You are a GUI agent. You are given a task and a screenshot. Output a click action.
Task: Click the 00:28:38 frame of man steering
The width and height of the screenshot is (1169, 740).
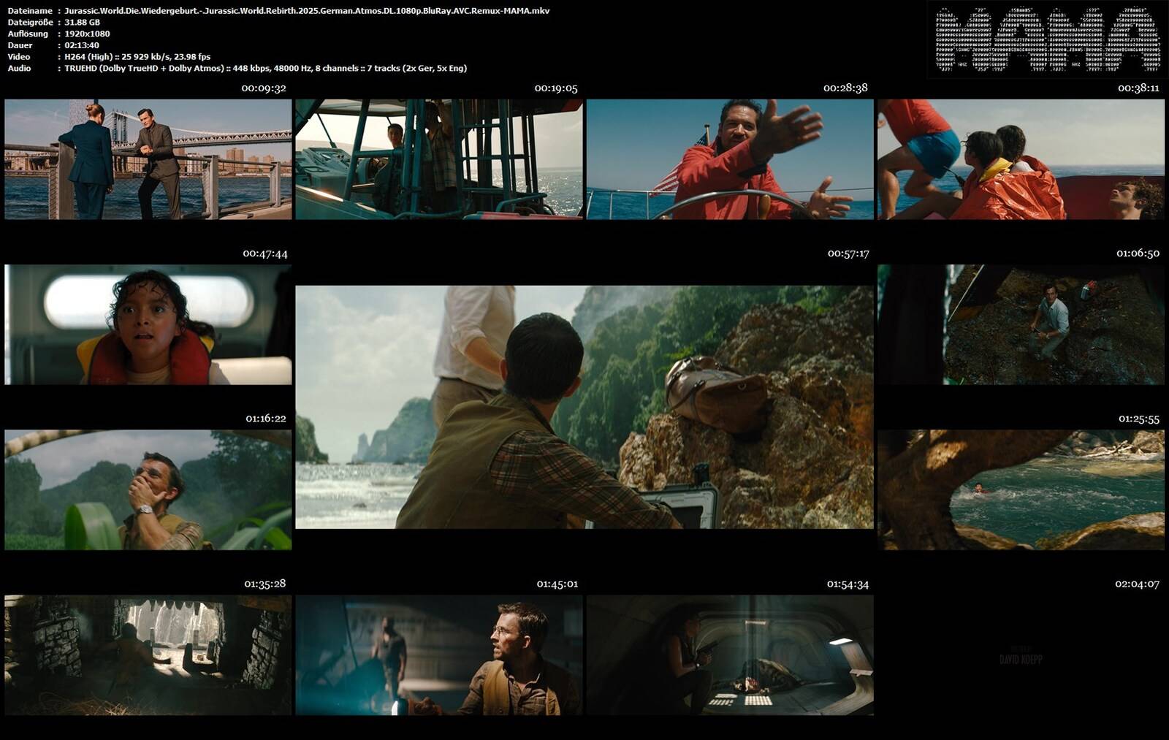point(730,159)
